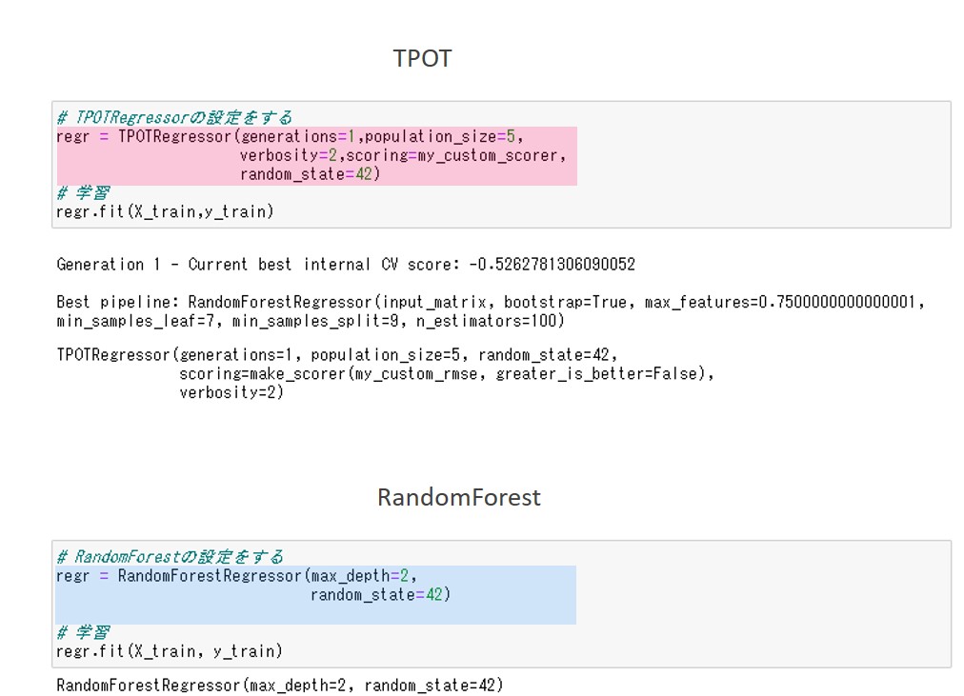Click the regr = TPOTRegressor(generations=1 code line
The width and height of the screenshot is (964, 696).
(290, 136)
